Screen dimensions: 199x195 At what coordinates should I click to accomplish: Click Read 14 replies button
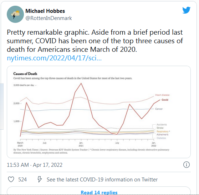[x=99, y=191]
